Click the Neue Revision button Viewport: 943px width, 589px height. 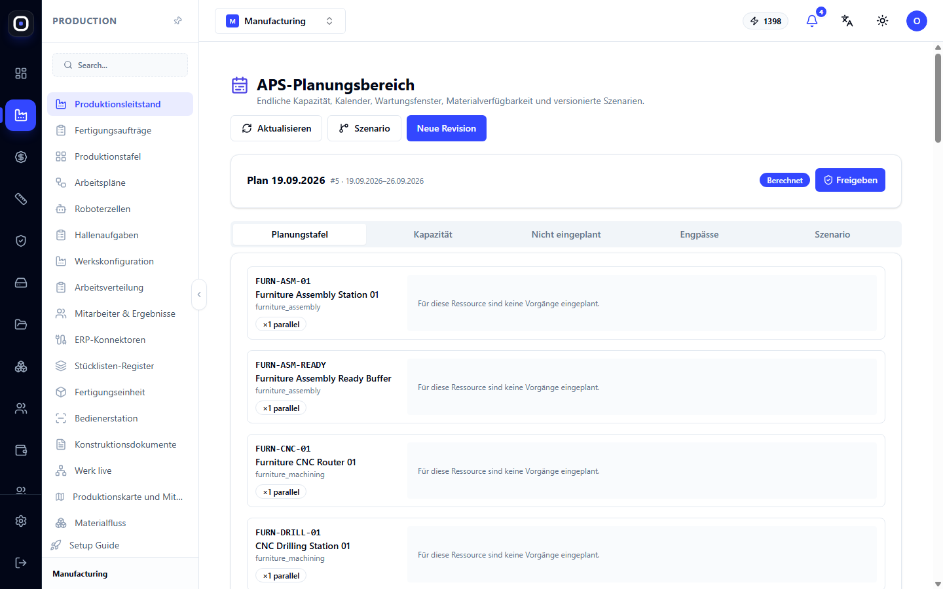[447, 128]
